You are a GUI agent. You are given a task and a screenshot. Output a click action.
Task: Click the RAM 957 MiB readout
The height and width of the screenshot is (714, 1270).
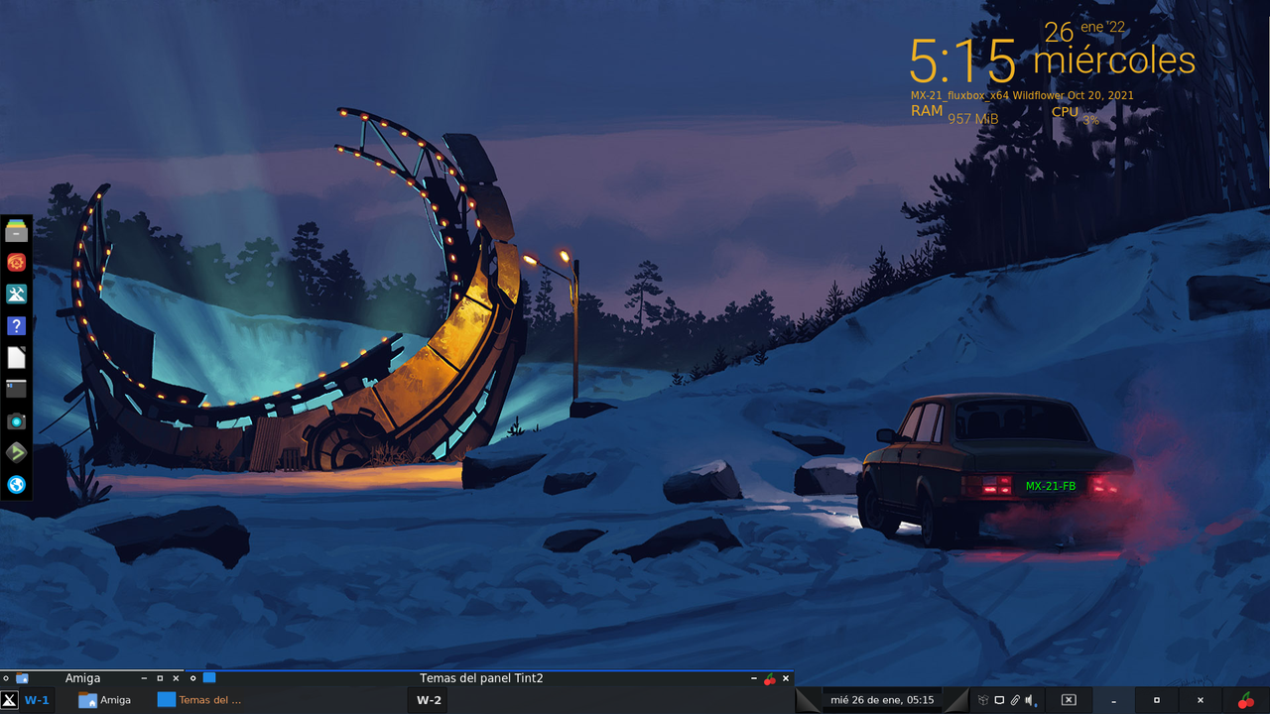click(954, 115)
